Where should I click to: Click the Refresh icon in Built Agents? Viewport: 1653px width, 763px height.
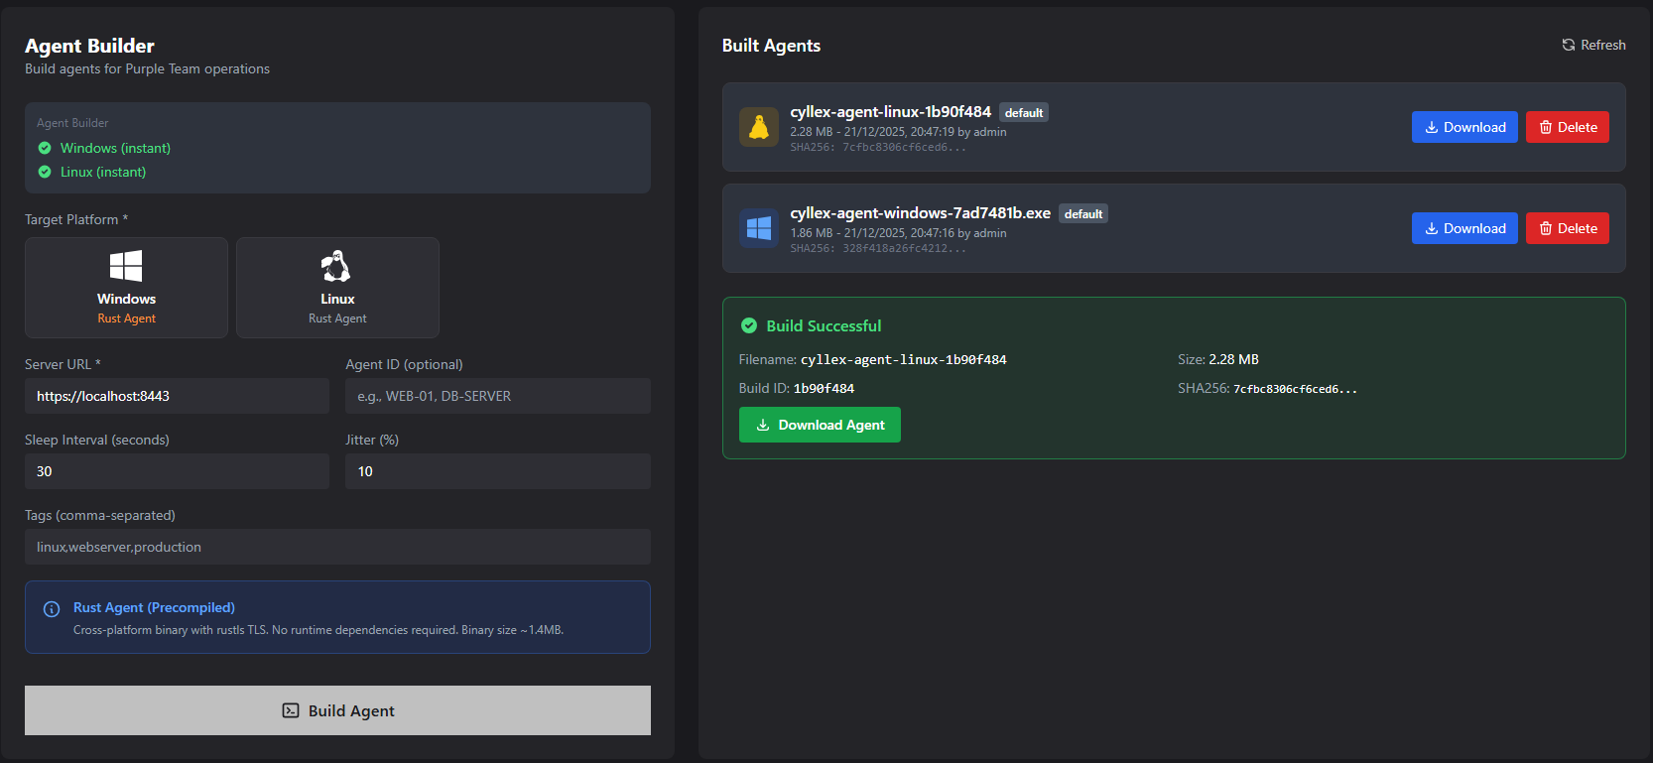coord(1568,45)
